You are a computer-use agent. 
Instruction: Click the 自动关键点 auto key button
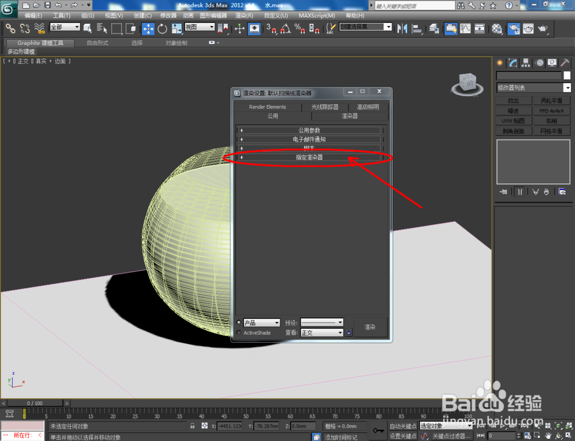tap(402, 426)
